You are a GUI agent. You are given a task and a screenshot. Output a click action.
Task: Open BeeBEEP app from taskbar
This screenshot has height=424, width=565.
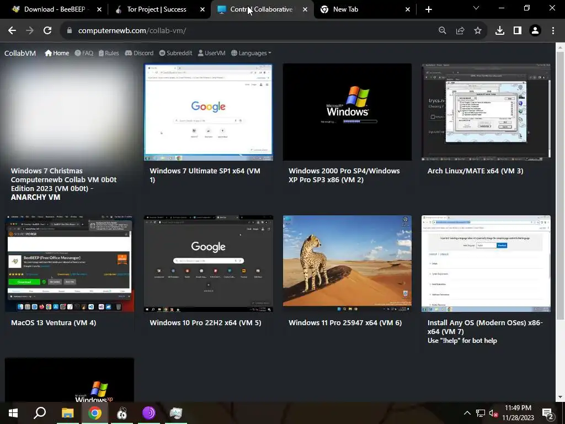pyautogui.click(x=122, y=413)
